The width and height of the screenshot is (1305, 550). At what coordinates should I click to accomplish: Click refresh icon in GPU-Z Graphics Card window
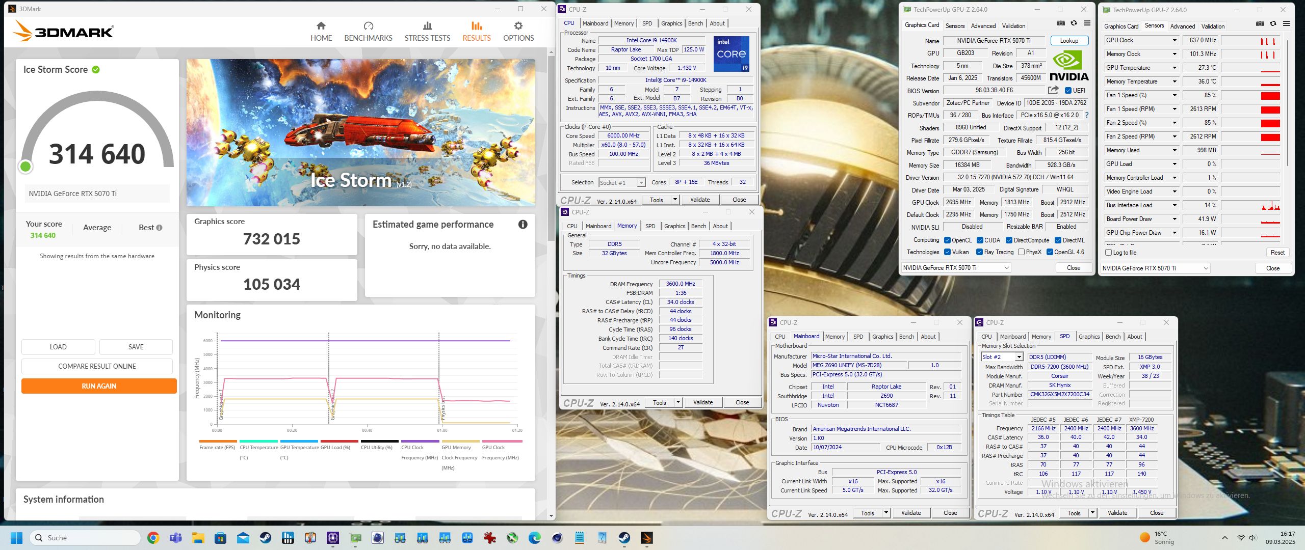click(1074, 23)
